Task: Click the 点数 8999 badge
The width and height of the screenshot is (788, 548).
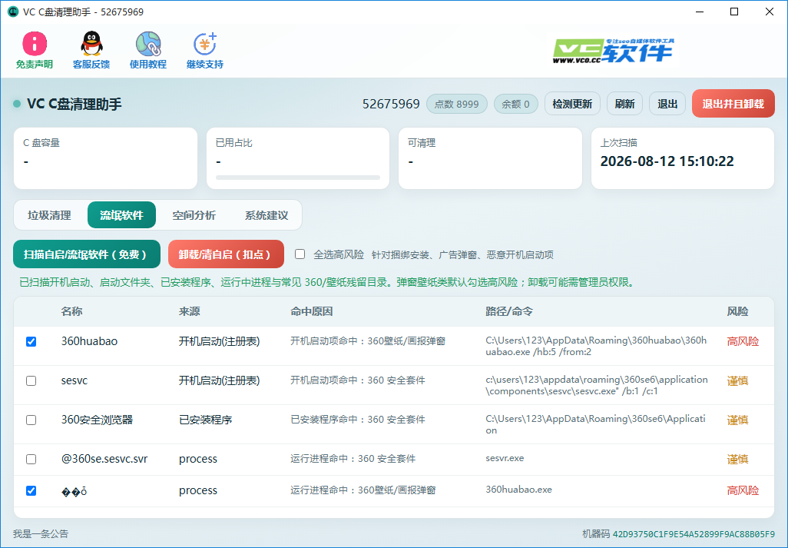Action: pyautogui.click(x=457, y=104)
